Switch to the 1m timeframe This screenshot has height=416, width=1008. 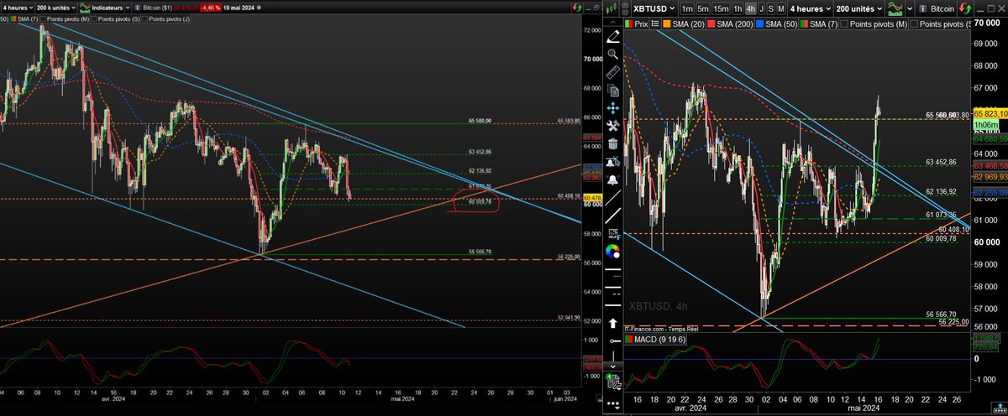687,9
